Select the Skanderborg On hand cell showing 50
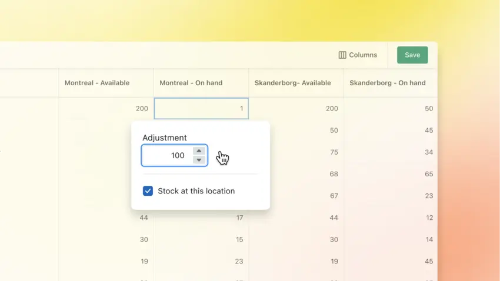This screenshot has height=281, width=500. click(x=391, y=109)
